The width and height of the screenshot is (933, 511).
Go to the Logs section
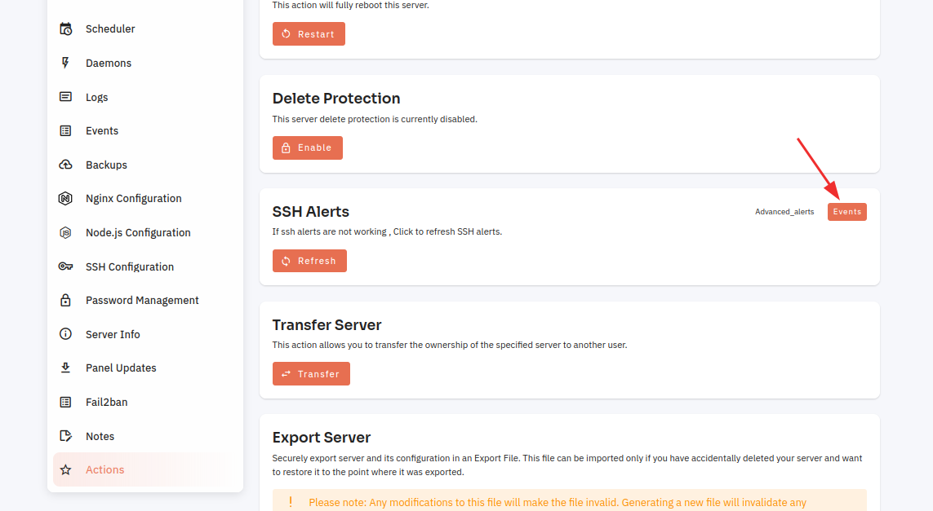pyautogui.click(x=145, y=97)
